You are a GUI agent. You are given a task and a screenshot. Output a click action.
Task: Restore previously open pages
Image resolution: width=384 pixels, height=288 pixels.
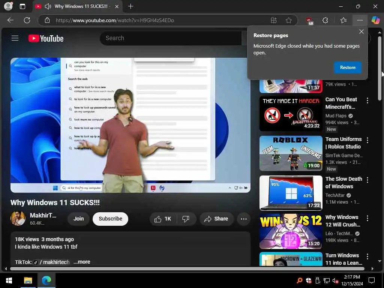point(348,67)
